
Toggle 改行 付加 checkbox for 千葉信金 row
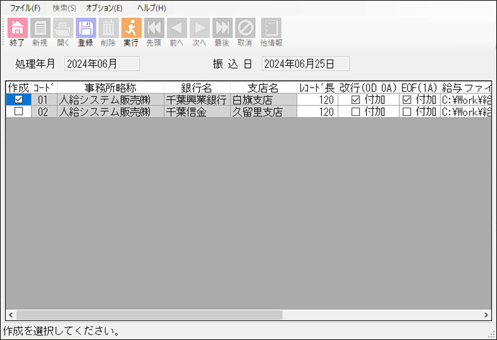(x=356, y=111)
